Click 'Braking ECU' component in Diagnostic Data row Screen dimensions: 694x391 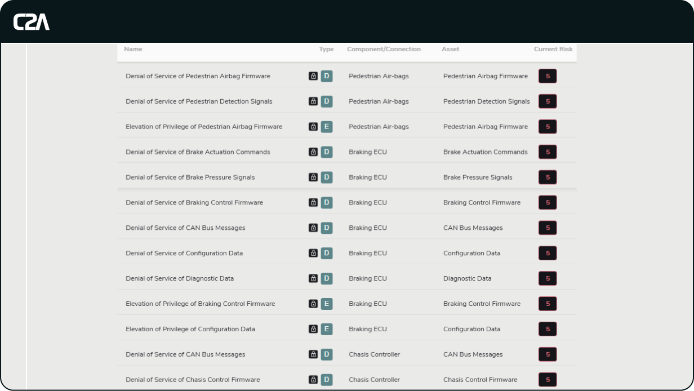[x=368, y=278]
